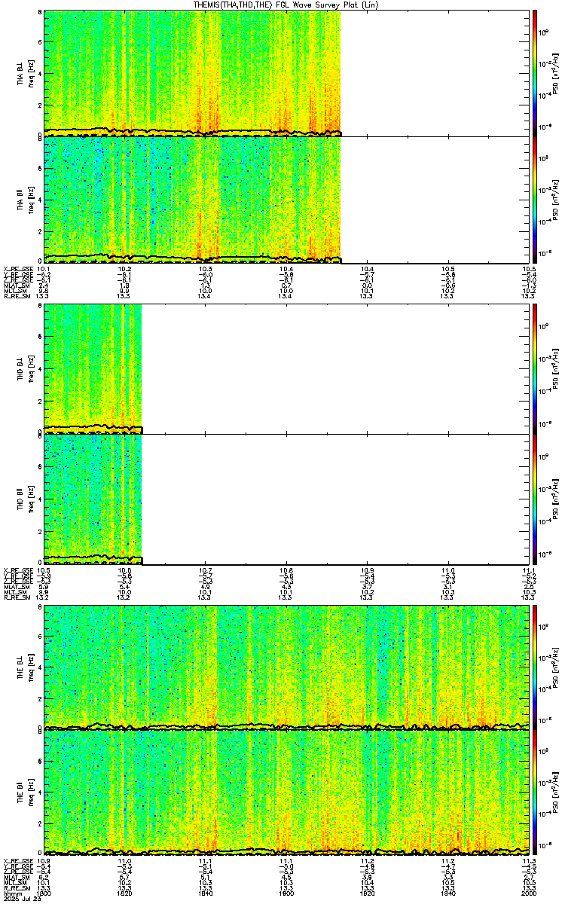The image size is (565, 904).
Task: Click the X_RE_GSE ephemeris row label below THA
Action: [17, 268]
